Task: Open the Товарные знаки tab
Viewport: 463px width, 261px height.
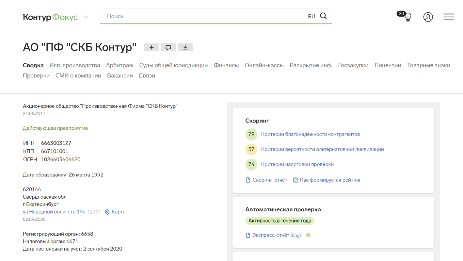Action: click(428, 65)
